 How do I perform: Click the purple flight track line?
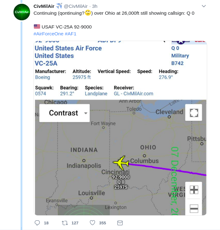167,169
